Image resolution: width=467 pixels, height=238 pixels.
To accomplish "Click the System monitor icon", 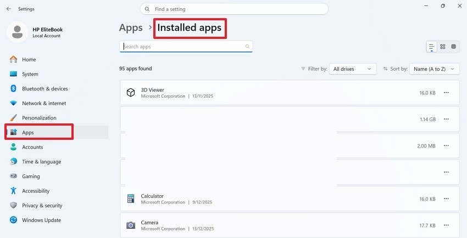I will 13,74.
